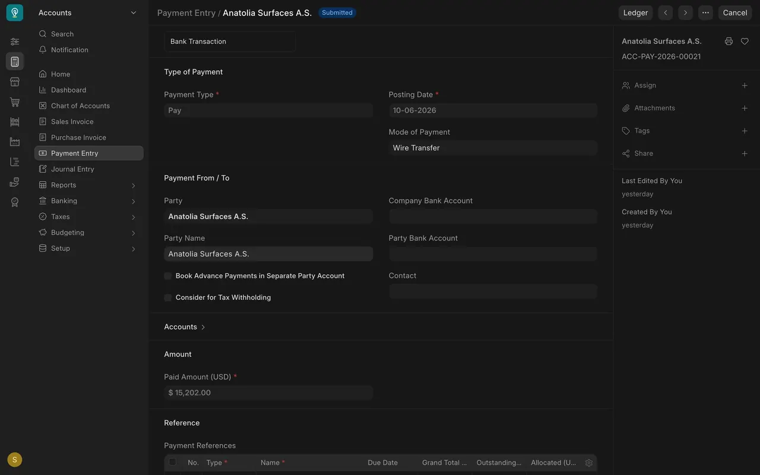Open the sliders settings icon in left rail
760x475 pixels.
click(x=15, y=42)
